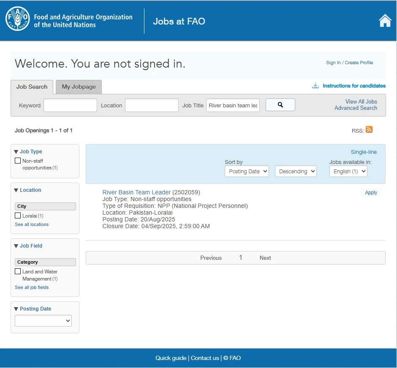Click the Food and Agriculture Organization name text
397x368 pixels.
[x=83, y=21]
